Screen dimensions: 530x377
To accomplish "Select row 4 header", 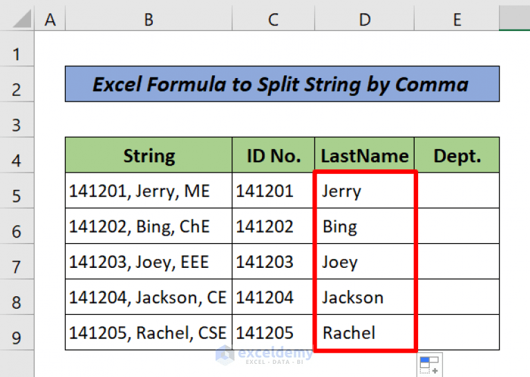I will [17, 155].
